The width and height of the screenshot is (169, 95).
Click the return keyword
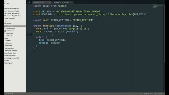coord(40,37)
